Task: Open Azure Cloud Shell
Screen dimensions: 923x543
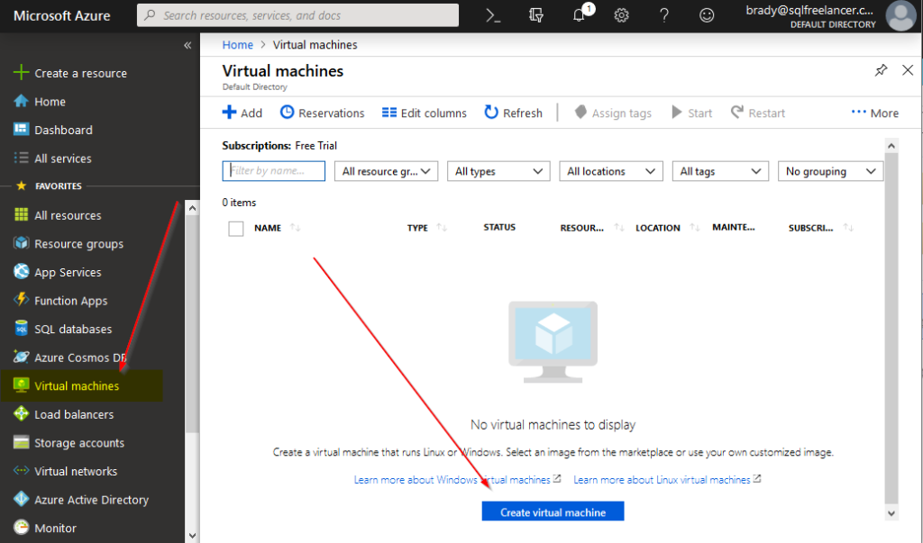Action: pyautogui.click(x=491, y=15)
